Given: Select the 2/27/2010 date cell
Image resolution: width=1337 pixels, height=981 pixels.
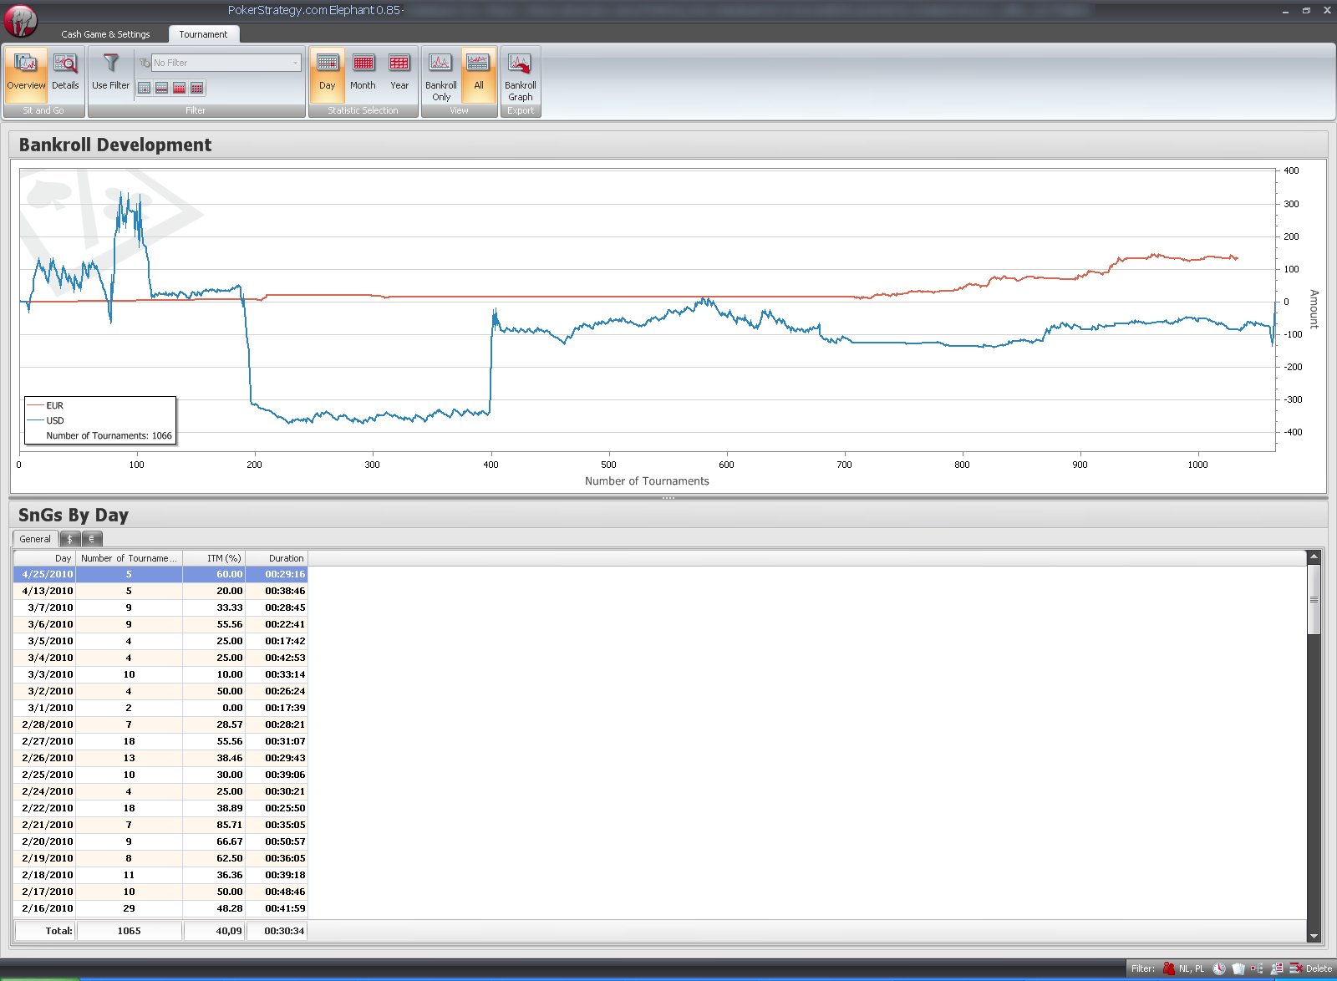Looking at the screenshot, I should tap(45, 741).
